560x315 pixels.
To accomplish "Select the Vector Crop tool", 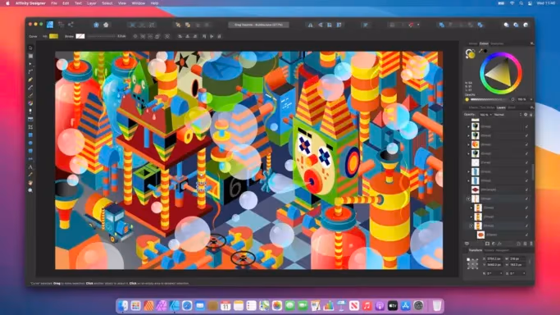I will click(x=30, y=127).
